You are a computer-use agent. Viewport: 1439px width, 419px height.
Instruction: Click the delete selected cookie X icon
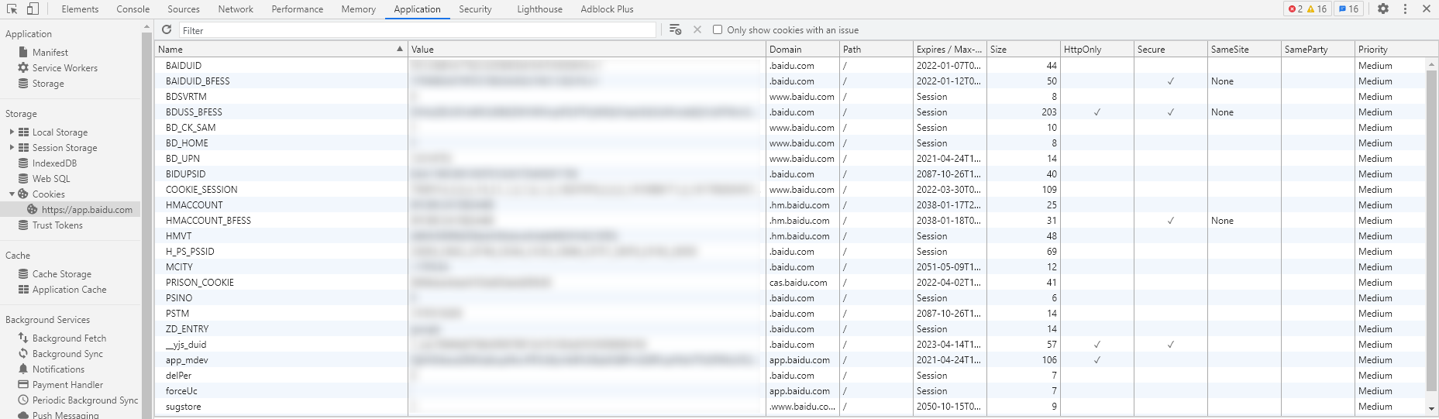pyautogui.click(x=697, y=29)
